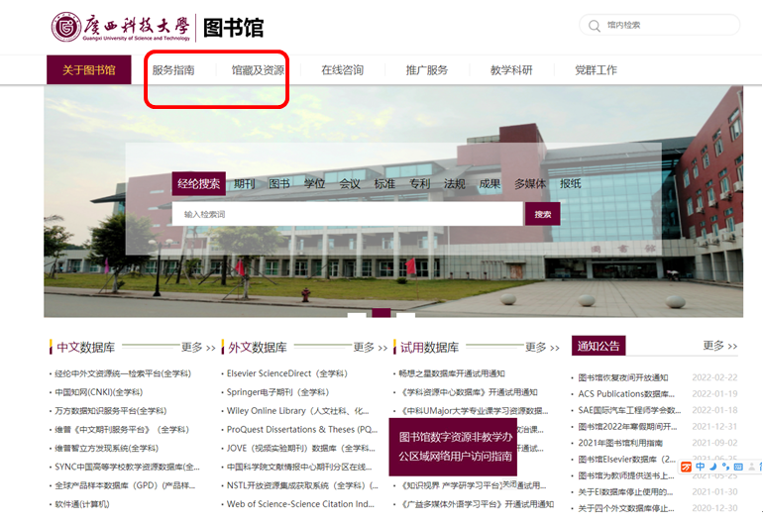This screenshot has height=524, width=763.
Task: Open JOVE (视频实验期刊) 数据库 link
Action: point(301,448)
